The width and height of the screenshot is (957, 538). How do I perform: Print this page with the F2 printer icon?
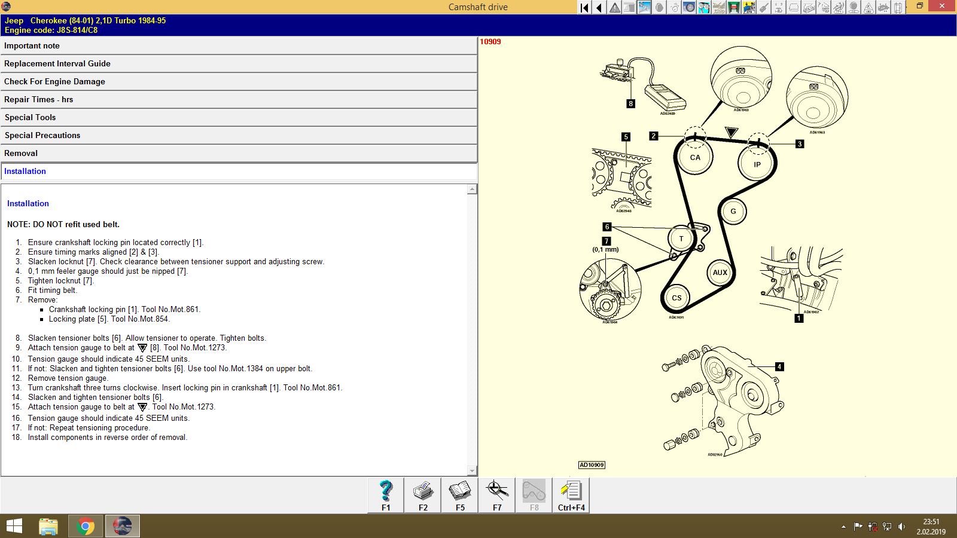coord(422,494)
